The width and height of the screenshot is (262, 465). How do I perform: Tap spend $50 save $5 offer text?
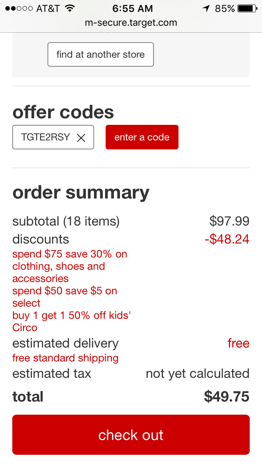click(x=65, y=297)
